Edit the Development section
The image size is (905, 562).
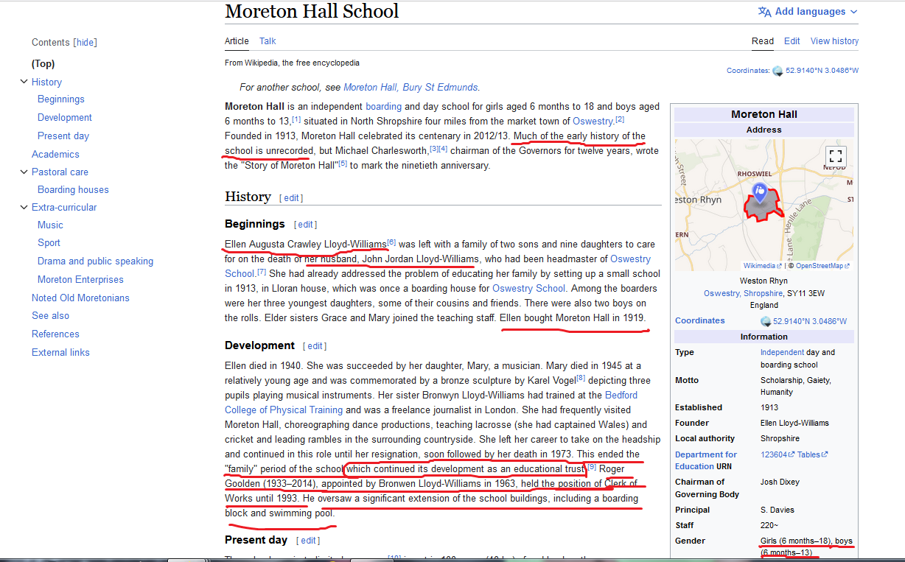pyautogui.click(x=315, y=346)
